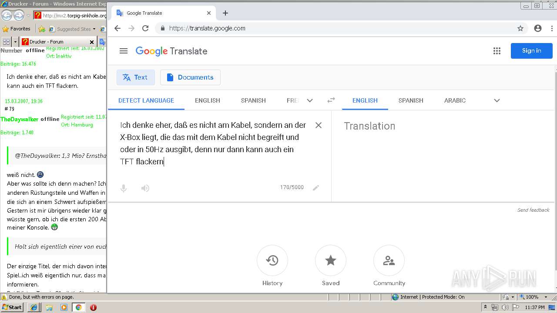557x313 pixels.
Task: Open the Chrome profile avatar
Action: [538, 28]
